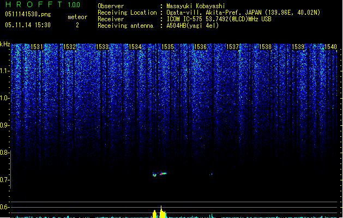Click the ICOM IC-575 receiver details

tap(219, 19)
